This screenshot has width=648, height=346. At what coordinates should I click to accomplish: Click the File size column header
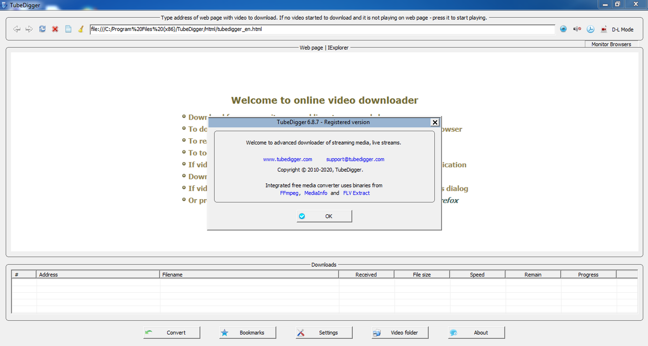pyautogui.click(x=422, y=275)
